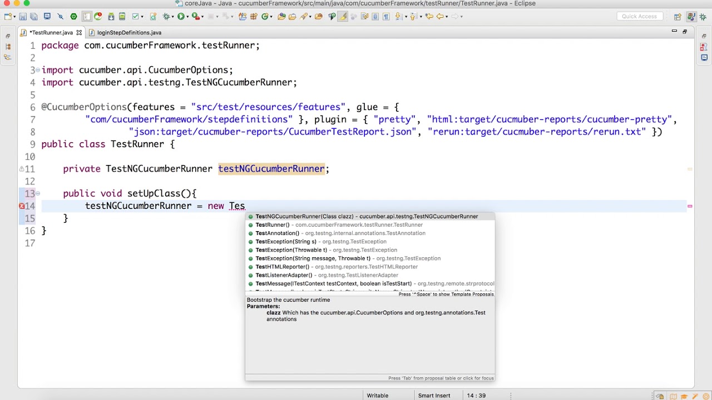Toggle Show Whitespace Characters pilcrow icon

tap(386, 17)
